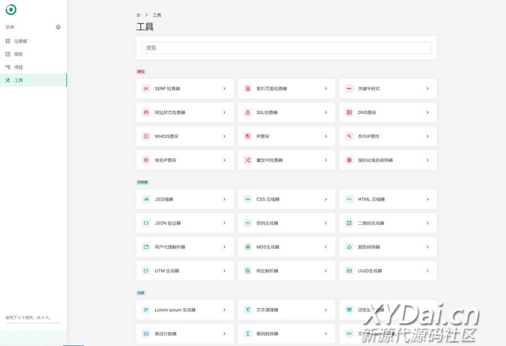Click the JS压缩器 green icon
The height and width of the screenshot is (346, 506).
tap(146, 199)
